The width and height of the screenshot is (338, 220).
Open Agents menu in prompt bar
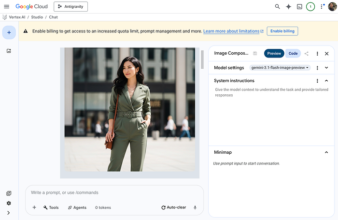click(x=77, y=207)
